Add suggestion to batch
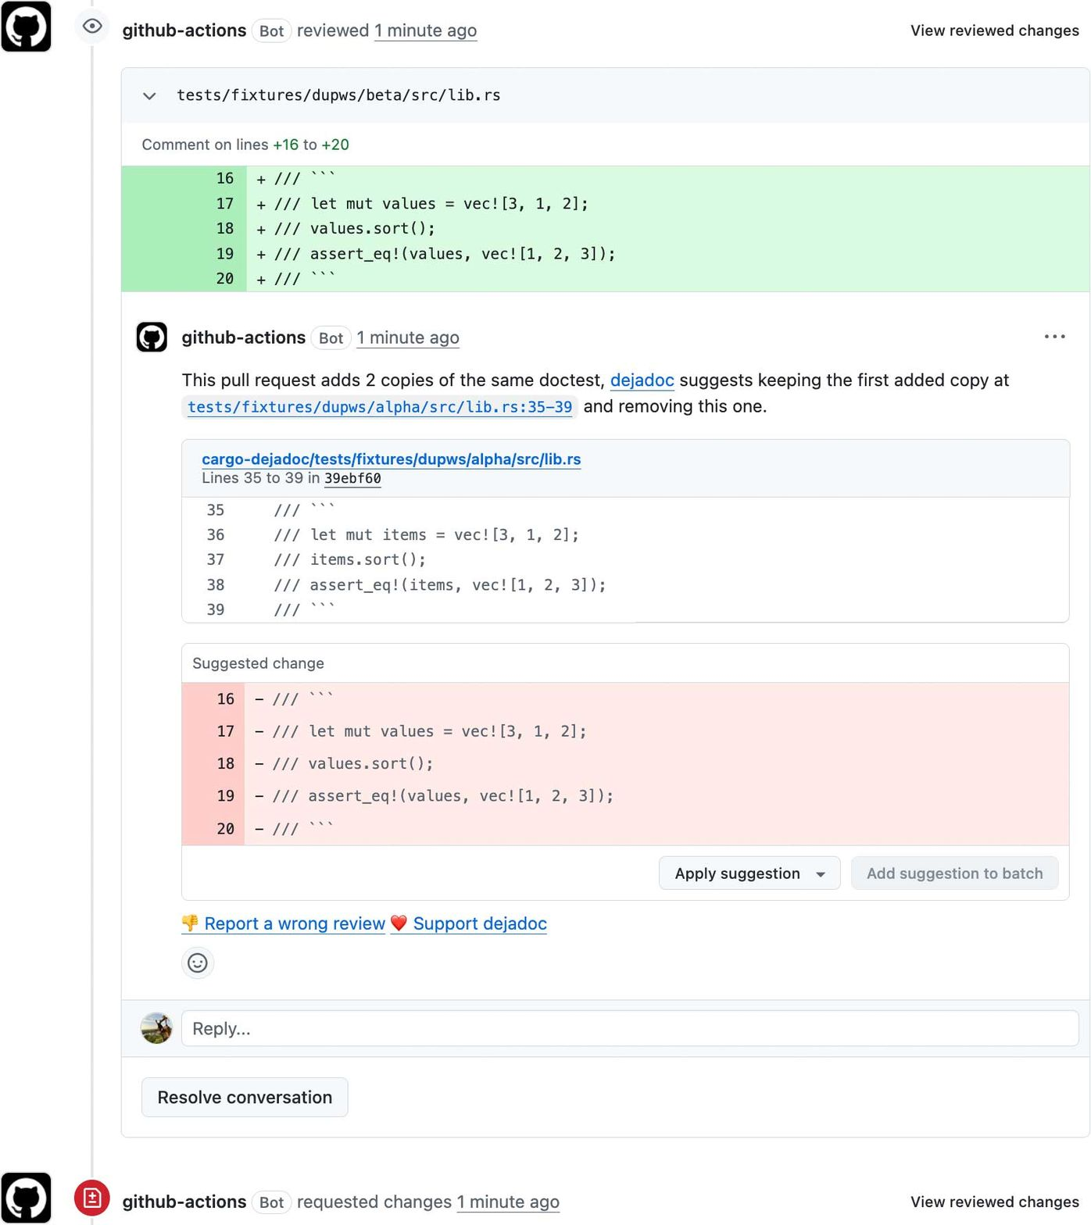 pyautogui.click(x=954, y=873)
